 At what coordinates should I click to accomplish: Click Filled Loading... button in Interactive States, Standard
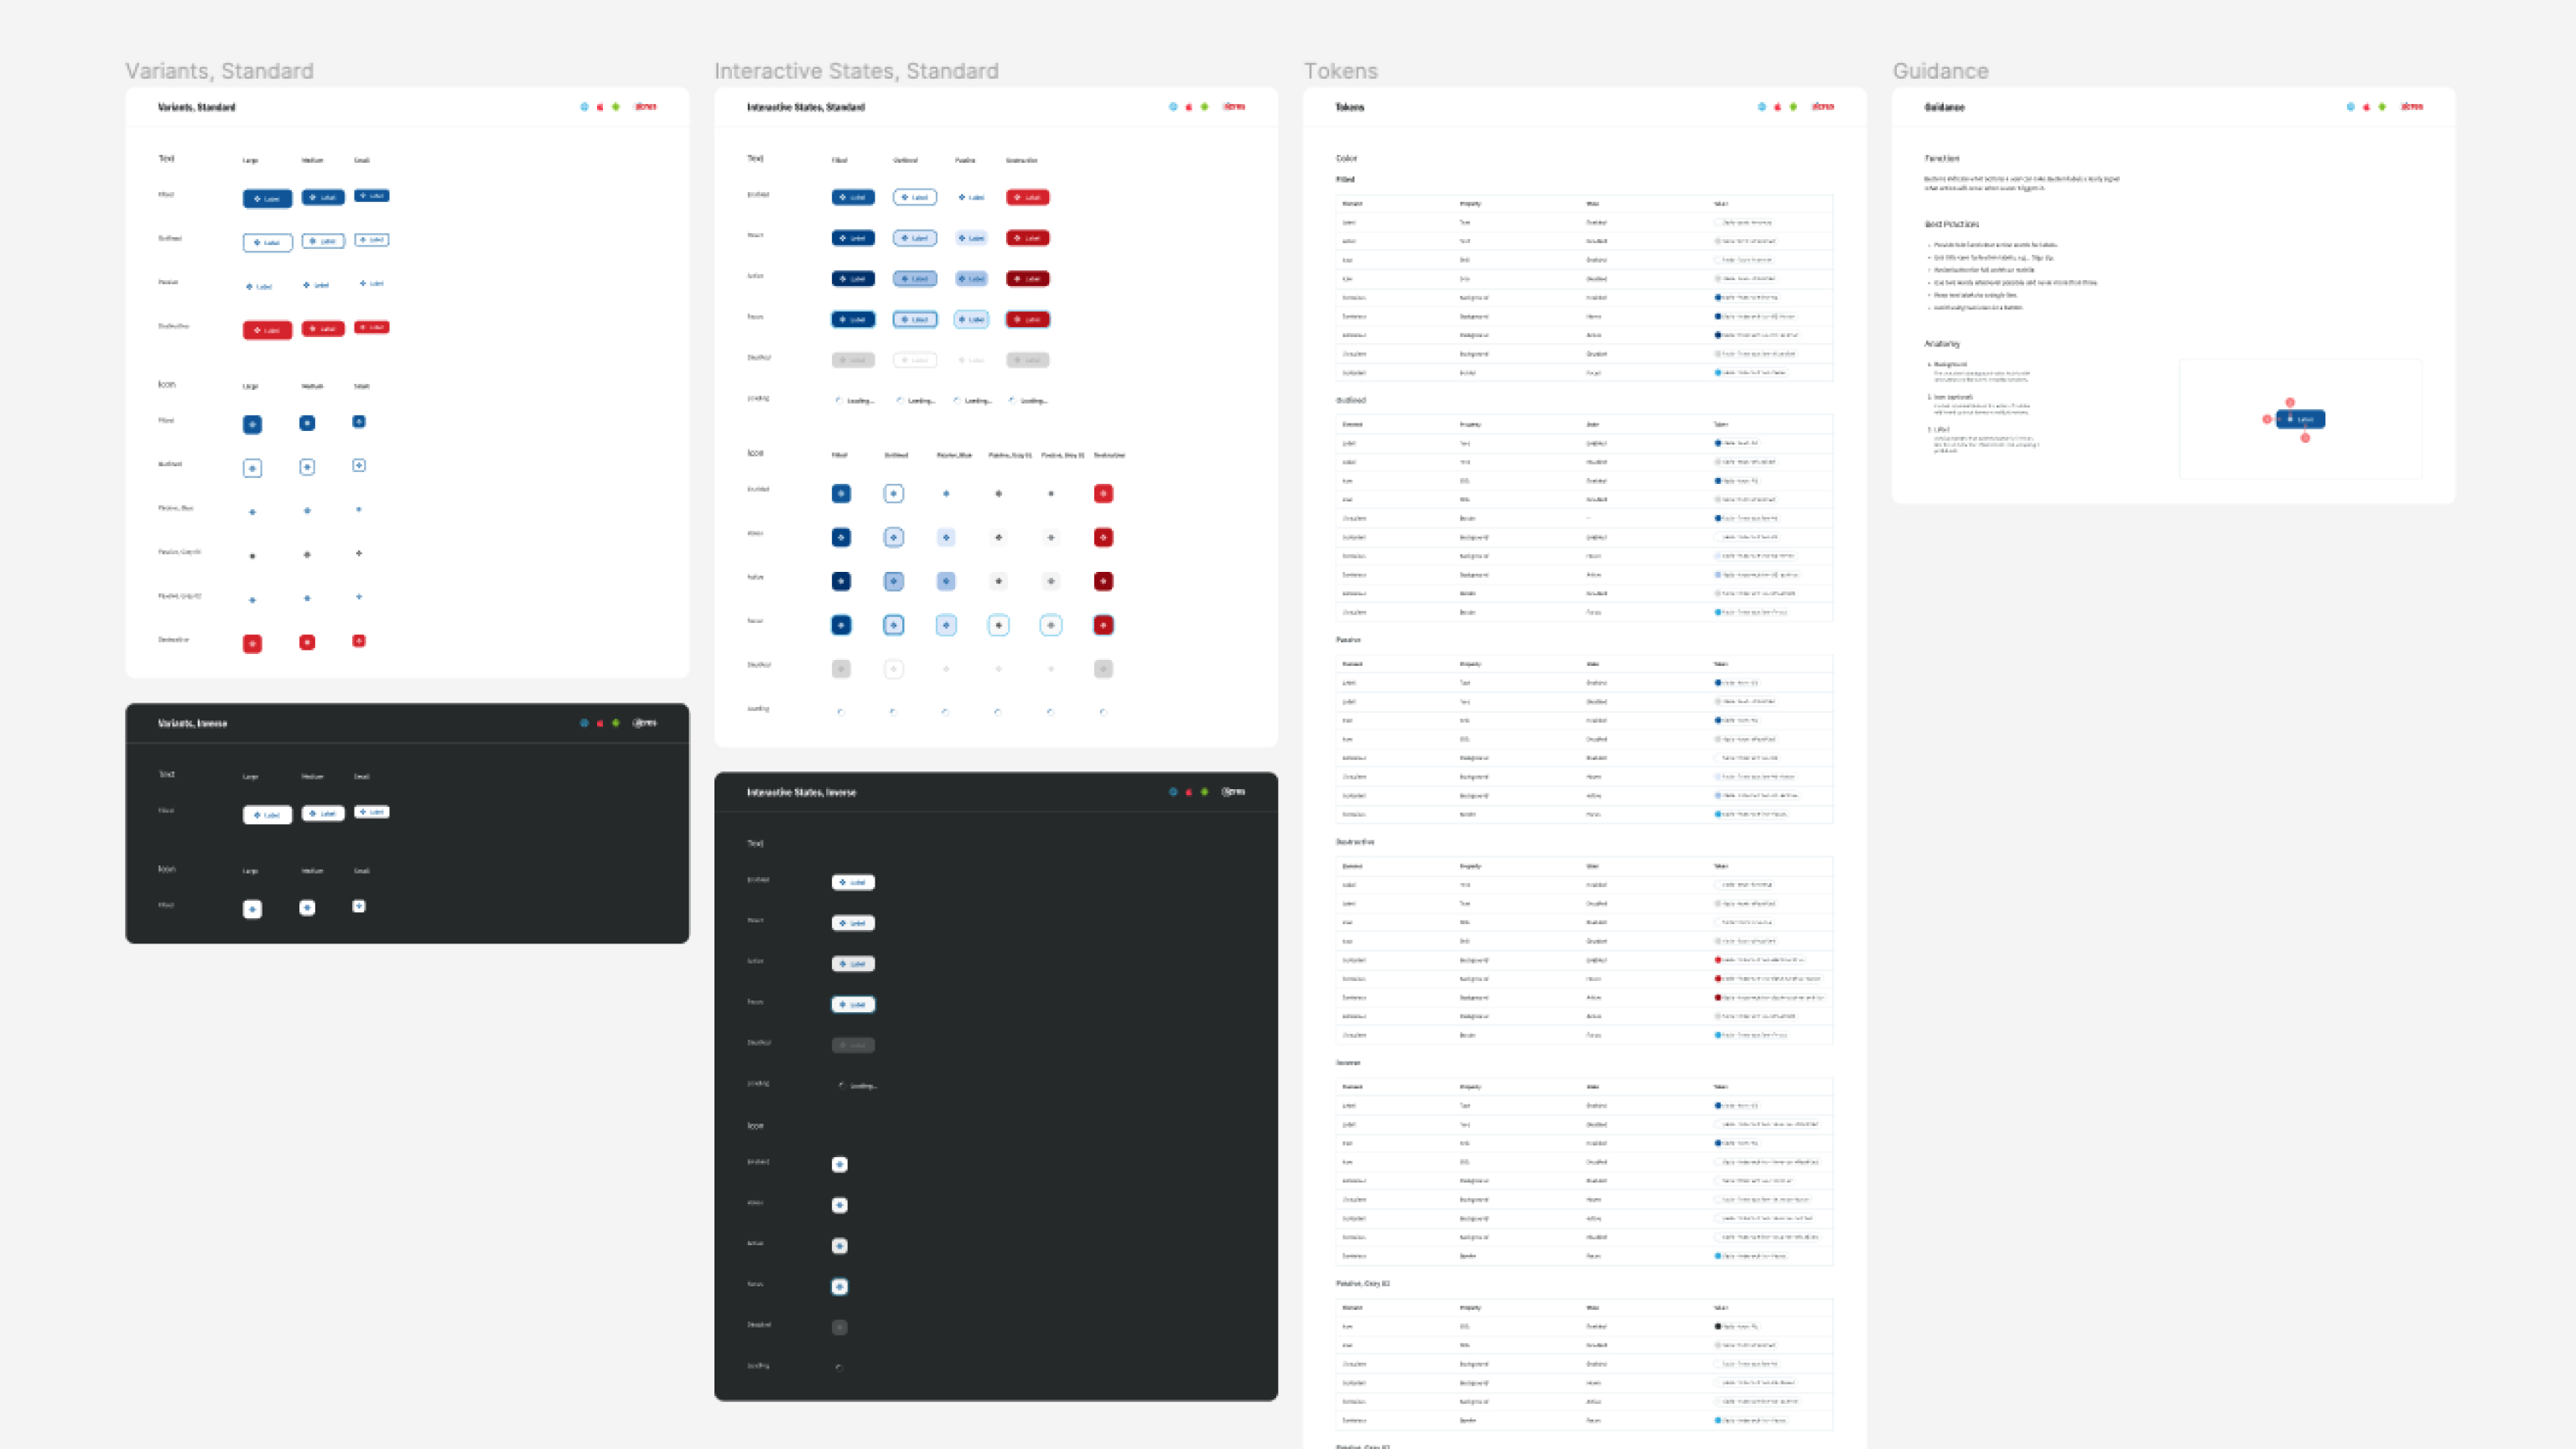pos(856,401)
